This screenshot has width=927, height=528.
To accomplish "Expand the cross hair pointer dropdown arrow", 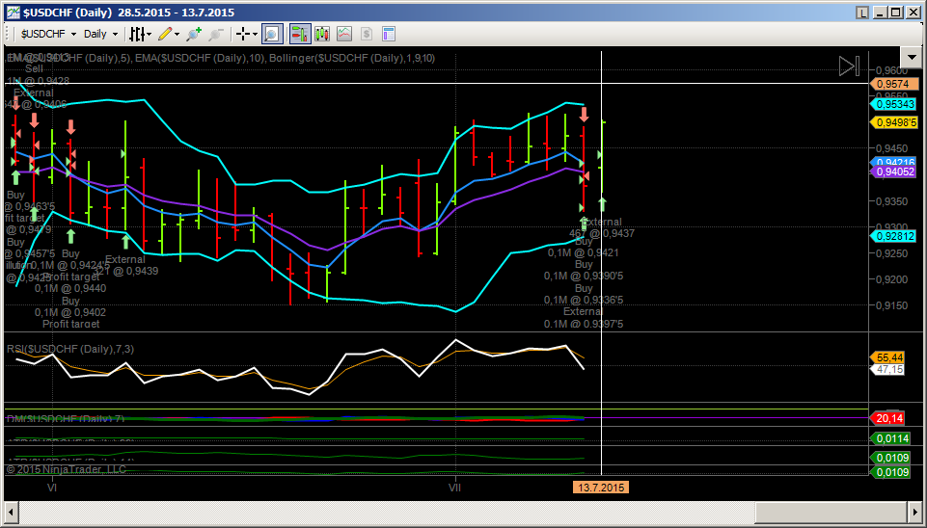I will [x=255, y=35].
